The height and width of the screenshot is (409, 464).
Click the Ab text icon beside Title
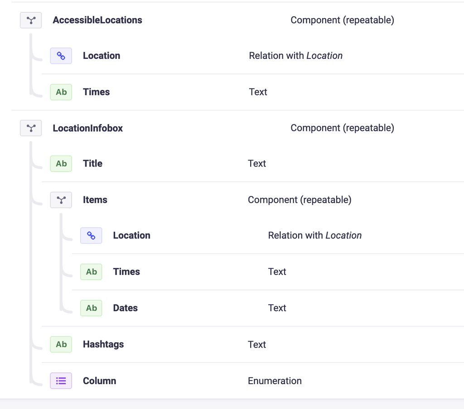[x=61, y=164]
